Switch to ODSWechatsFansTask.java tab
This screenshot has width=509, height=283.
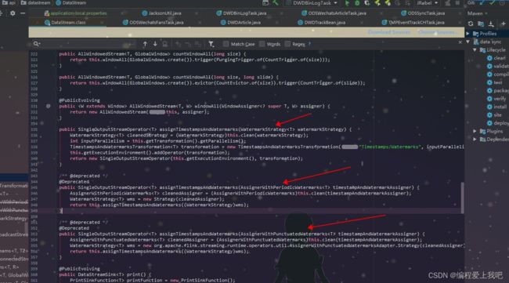pos(153,23)
